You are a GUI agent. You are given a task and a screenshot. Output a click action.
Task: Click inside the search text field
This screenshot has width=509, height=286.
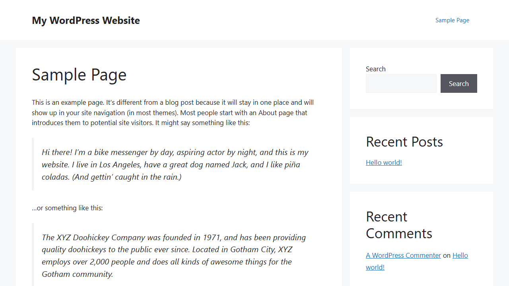[401, 83]
